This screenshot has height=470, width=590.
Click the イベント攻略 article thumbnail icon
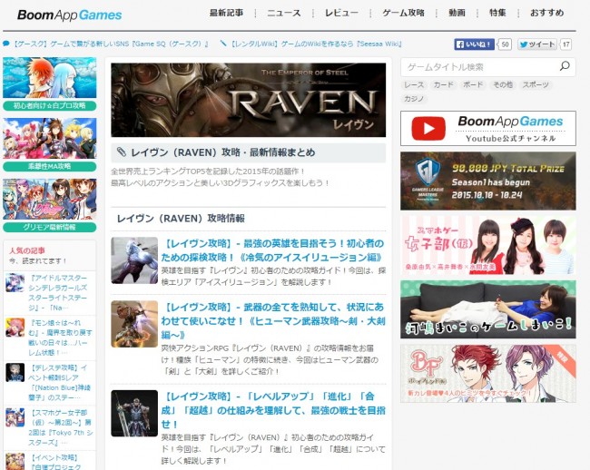coord(15,462)
